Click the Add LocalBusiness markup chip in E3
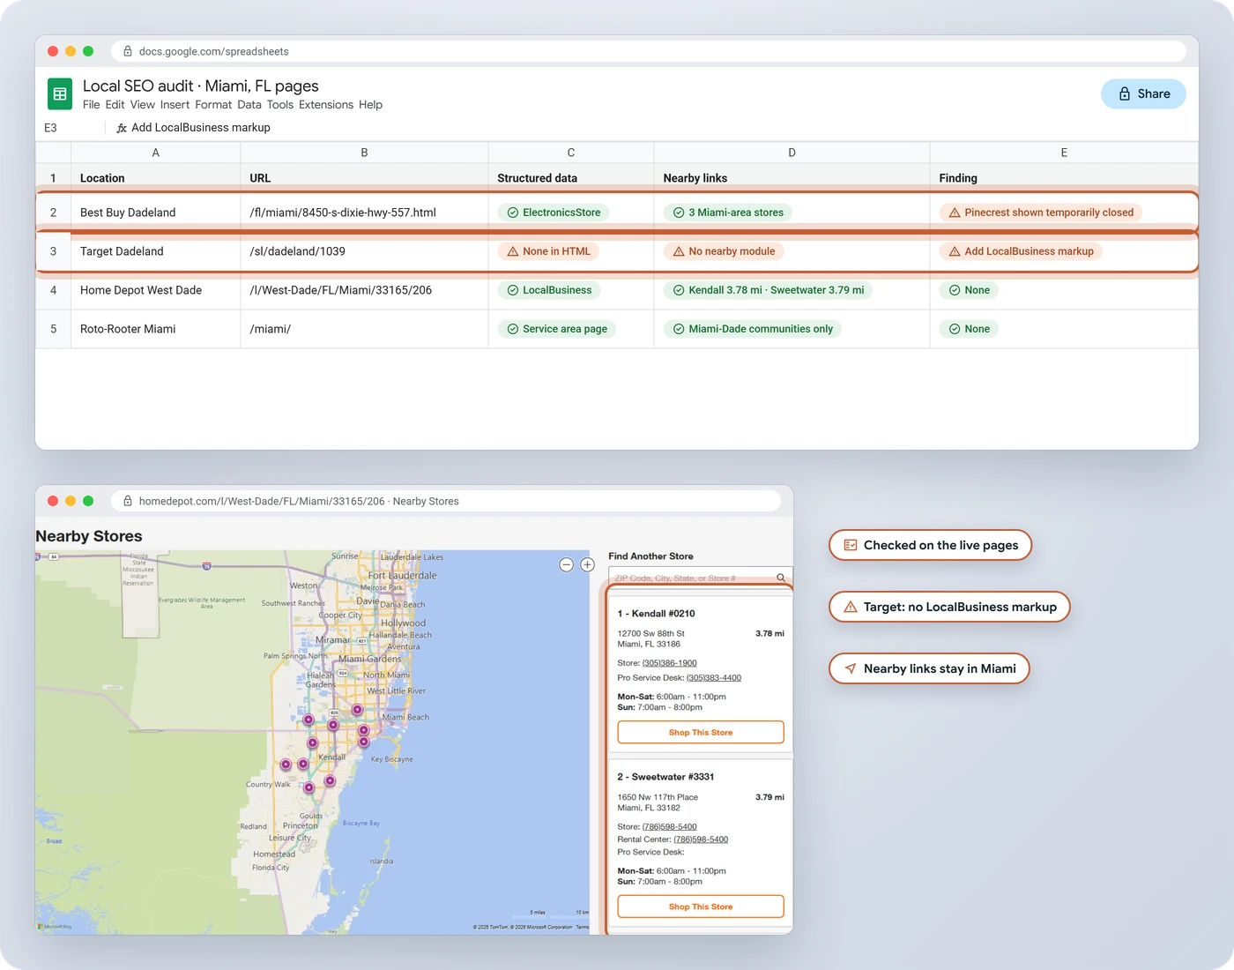The image size is (1234, 970). [x=1021, y=251]
